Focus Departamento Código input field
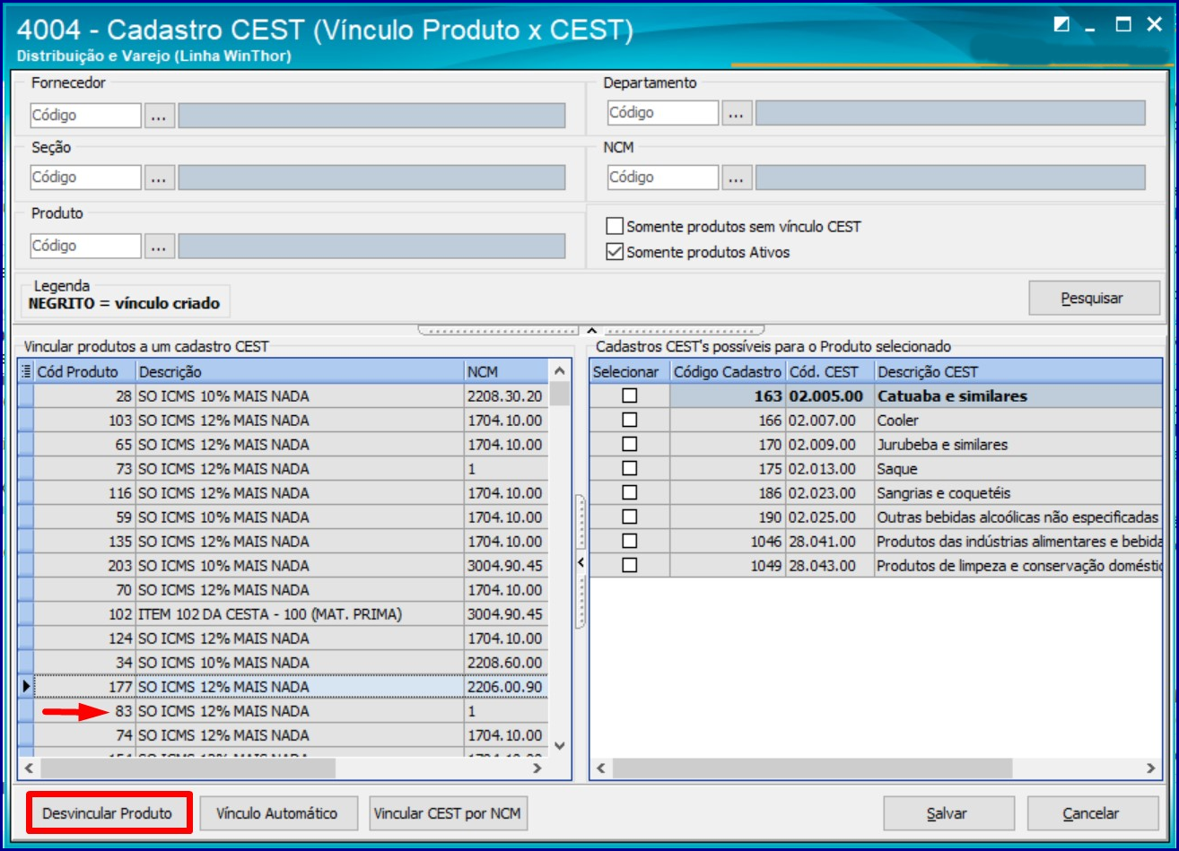Image resolution: width=1179 pixels, height=851 pixels. click(663, 113)
